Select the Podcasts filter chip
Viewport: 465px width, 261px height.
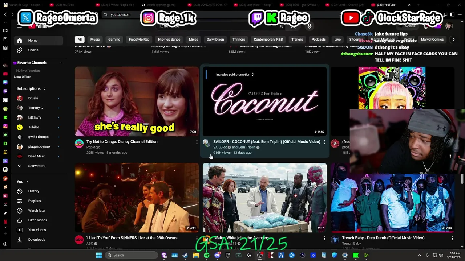(x=319, y=40)
